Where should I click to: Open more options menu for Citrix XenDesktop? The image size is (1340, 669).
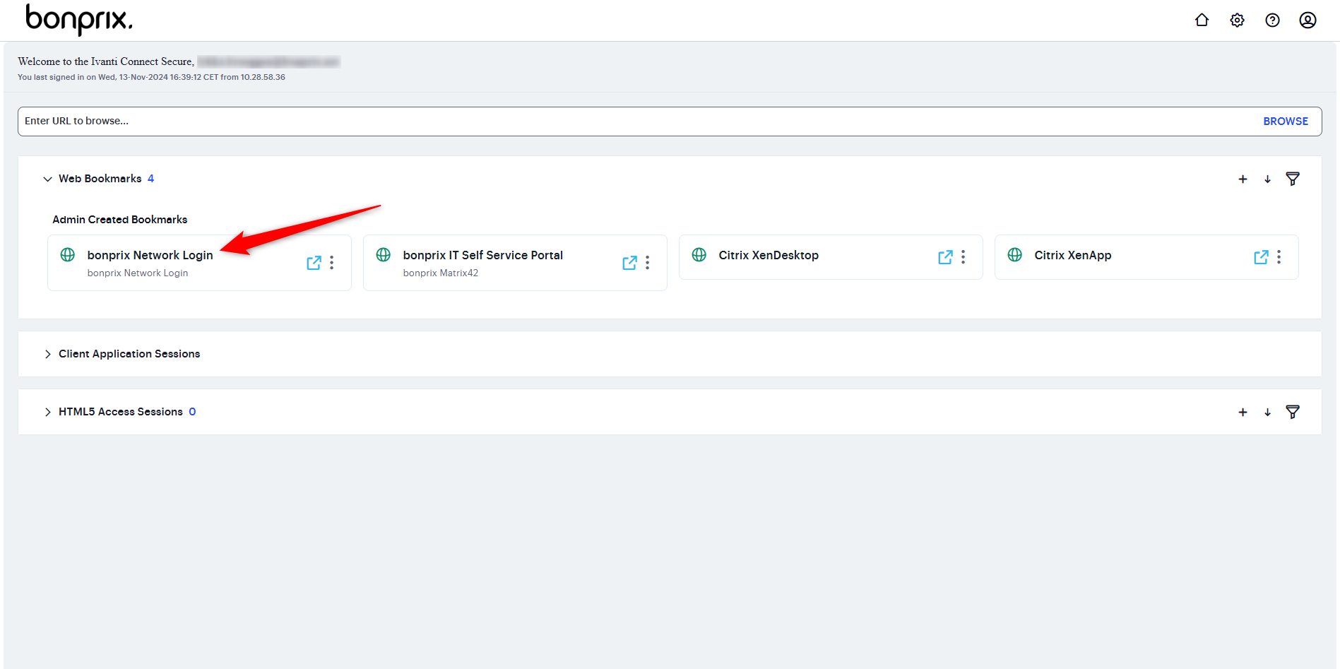(963, 257)
